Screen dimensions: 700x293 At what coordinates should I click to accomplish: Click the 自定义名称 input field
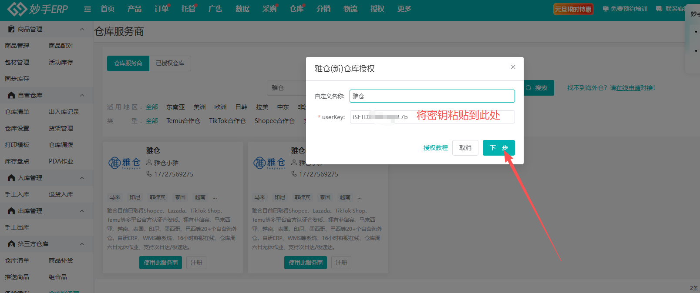pyautogui.click(x=432, y=96)
